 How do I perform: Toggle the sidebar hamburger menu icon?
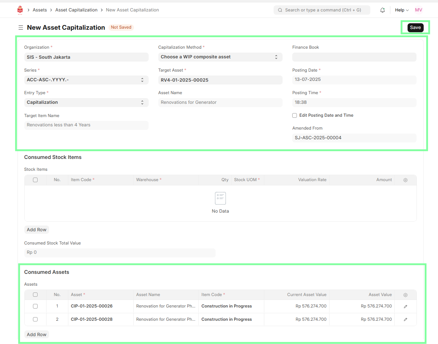(x=21, y=28)
